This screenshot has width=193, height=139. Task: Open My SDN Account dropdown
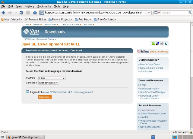pyautogui.click(x=72, y=25)
